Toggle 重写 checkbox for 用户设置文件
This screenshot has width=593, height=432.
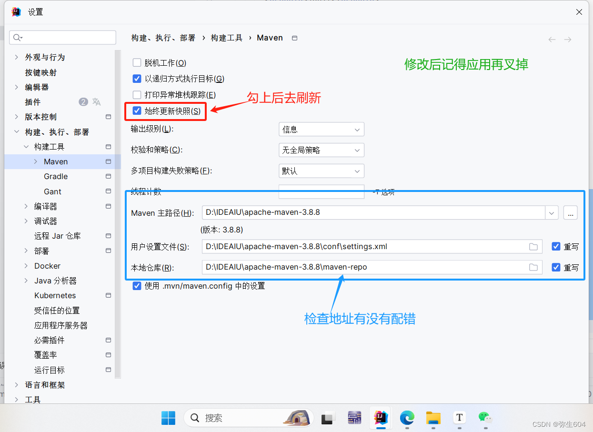tap(556, 246)
